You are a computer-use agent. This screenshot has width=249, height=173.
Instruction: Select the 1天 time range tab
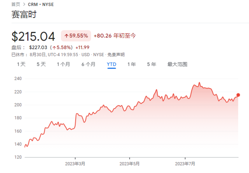coord(21,64)
